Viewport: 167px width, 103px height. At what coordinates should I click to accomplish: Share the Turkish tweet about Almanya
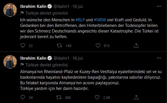click(x=136, y=97)
